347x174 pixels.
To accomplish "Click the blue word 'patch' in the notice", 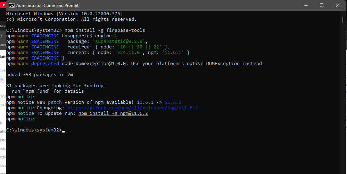I will (x=55, y=102).
